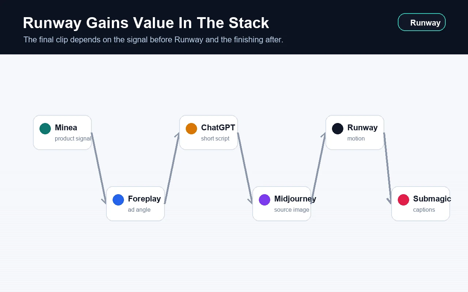
Task: Click the teal Minea circle icon
Action: 45,128
